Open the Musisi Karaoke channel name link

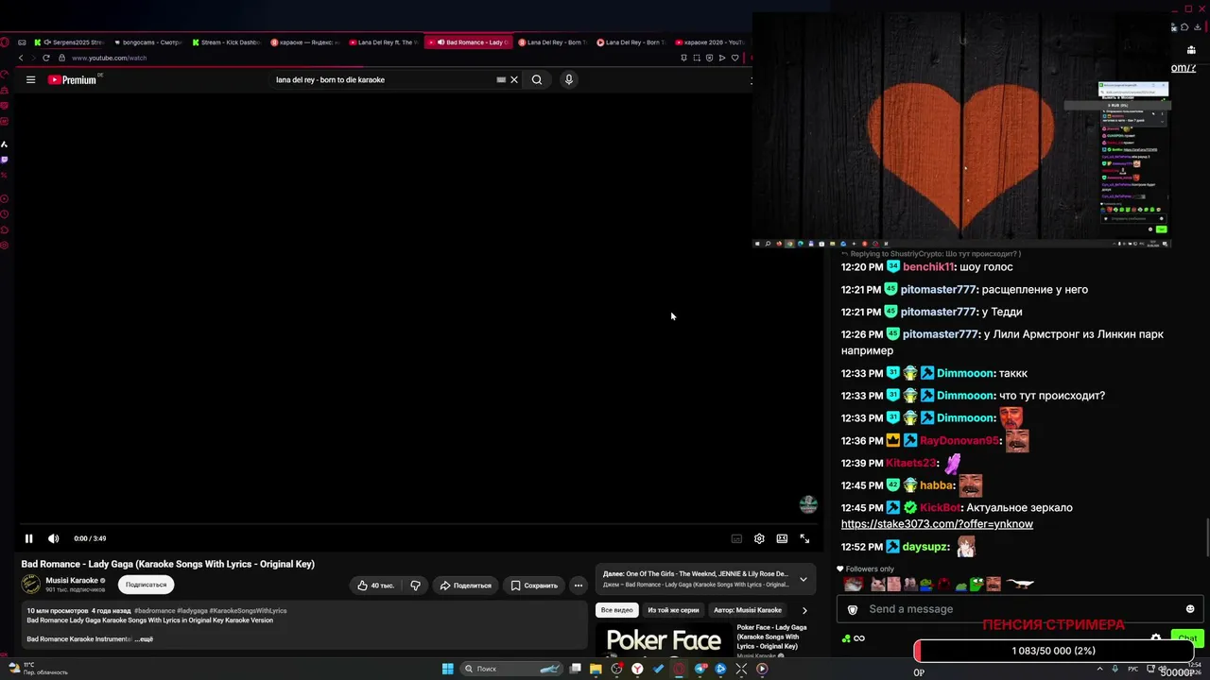pyautogui.click(x=72, y=581)
